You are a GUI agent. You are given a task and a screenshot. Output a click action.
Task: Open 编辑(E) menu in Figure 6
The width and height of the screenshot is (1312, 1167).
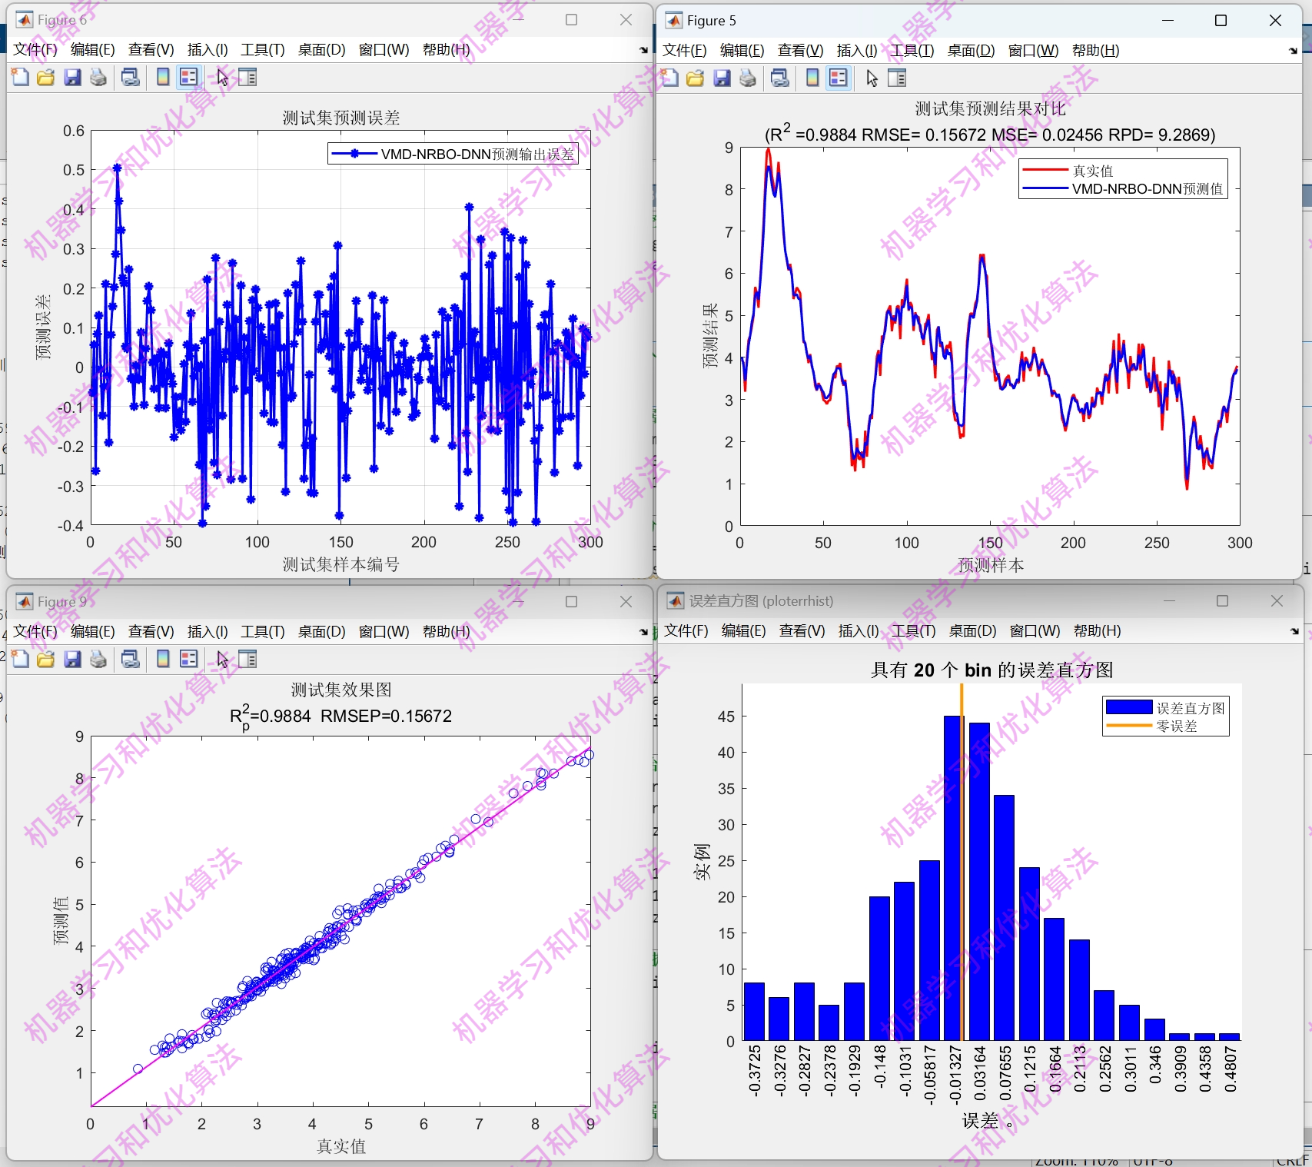click(x=93, y=50)
